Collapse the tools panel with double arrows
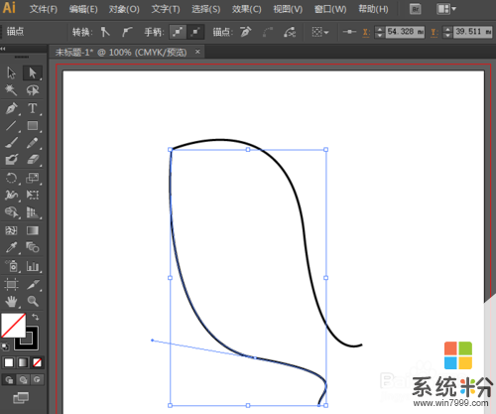496x414 pixels. click(3, 49)
